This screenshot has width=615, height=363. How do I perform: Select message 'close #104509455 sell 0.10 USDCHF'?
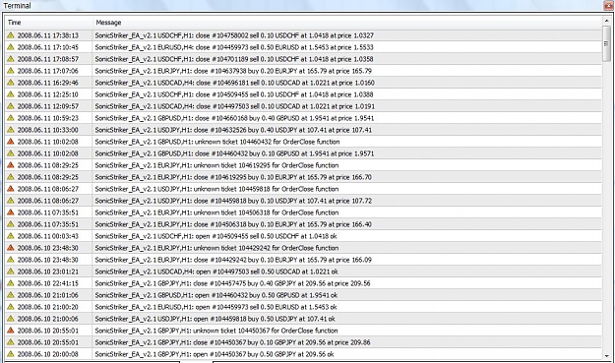[234, 94]
